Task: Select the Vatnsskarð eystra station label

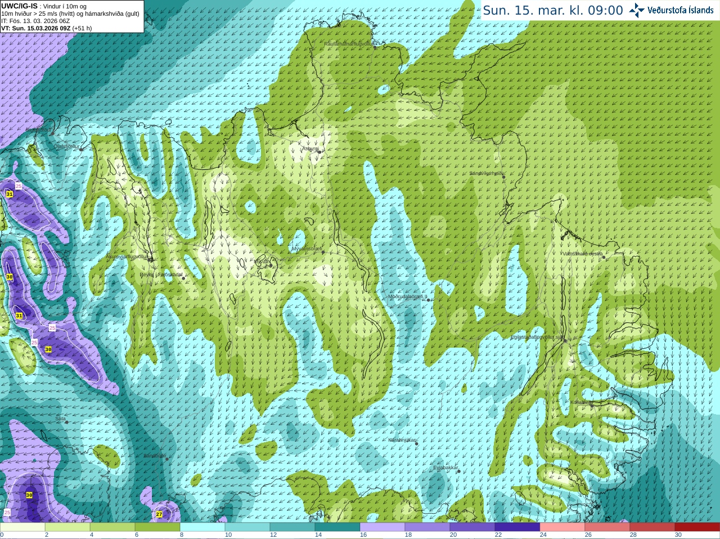Action: (x=582, y=254)
